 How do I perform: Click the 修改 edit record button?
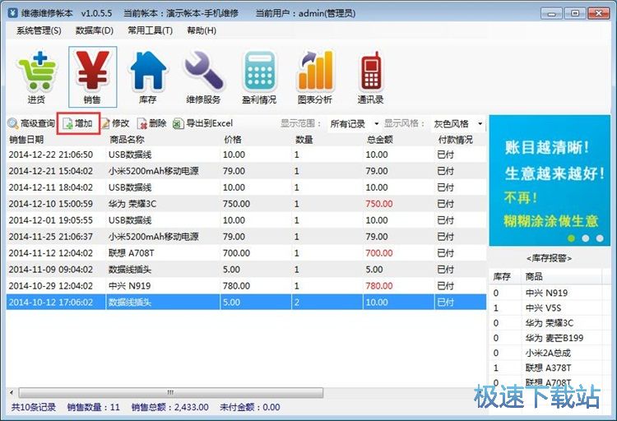click(x=115, y=123)
